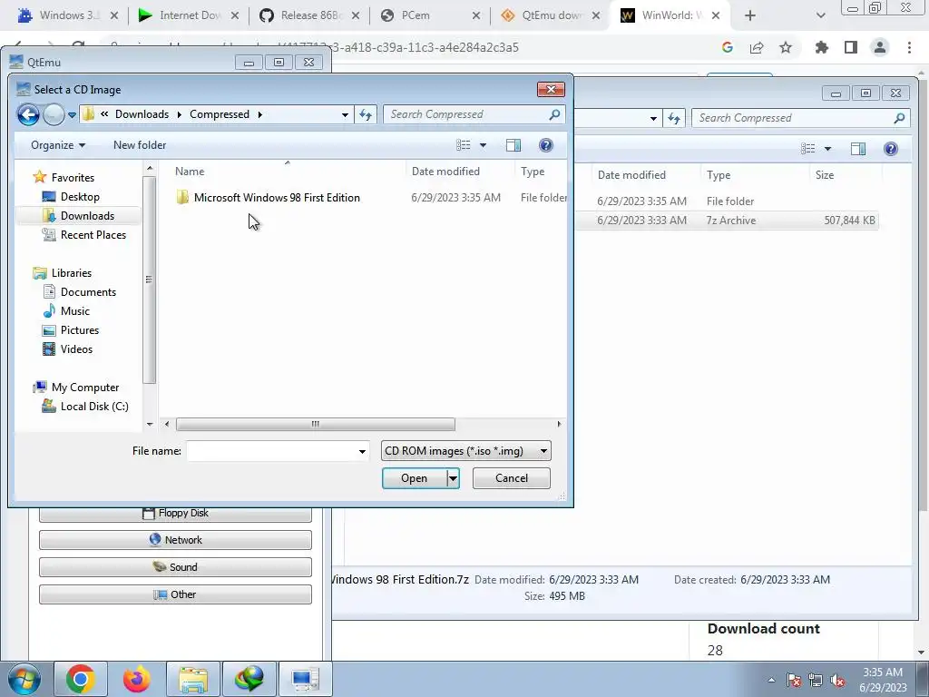929x697 pixels.
Task: Click the help icon in dialog toolbar
Action: 545,145
